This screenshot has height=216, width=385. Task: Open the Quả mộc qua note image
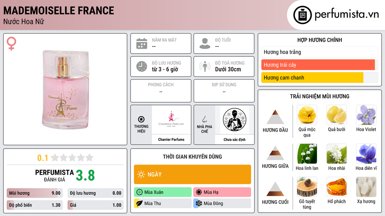pyautogui.click(x=307, y=115)
